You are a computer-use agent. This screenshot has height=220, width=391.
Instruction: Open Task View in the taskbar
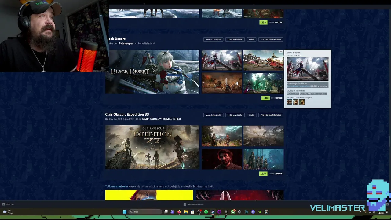click(x=166, y=212)
